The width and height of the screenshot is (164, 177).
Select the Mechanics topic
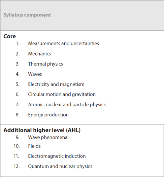(x=39, y=54)
